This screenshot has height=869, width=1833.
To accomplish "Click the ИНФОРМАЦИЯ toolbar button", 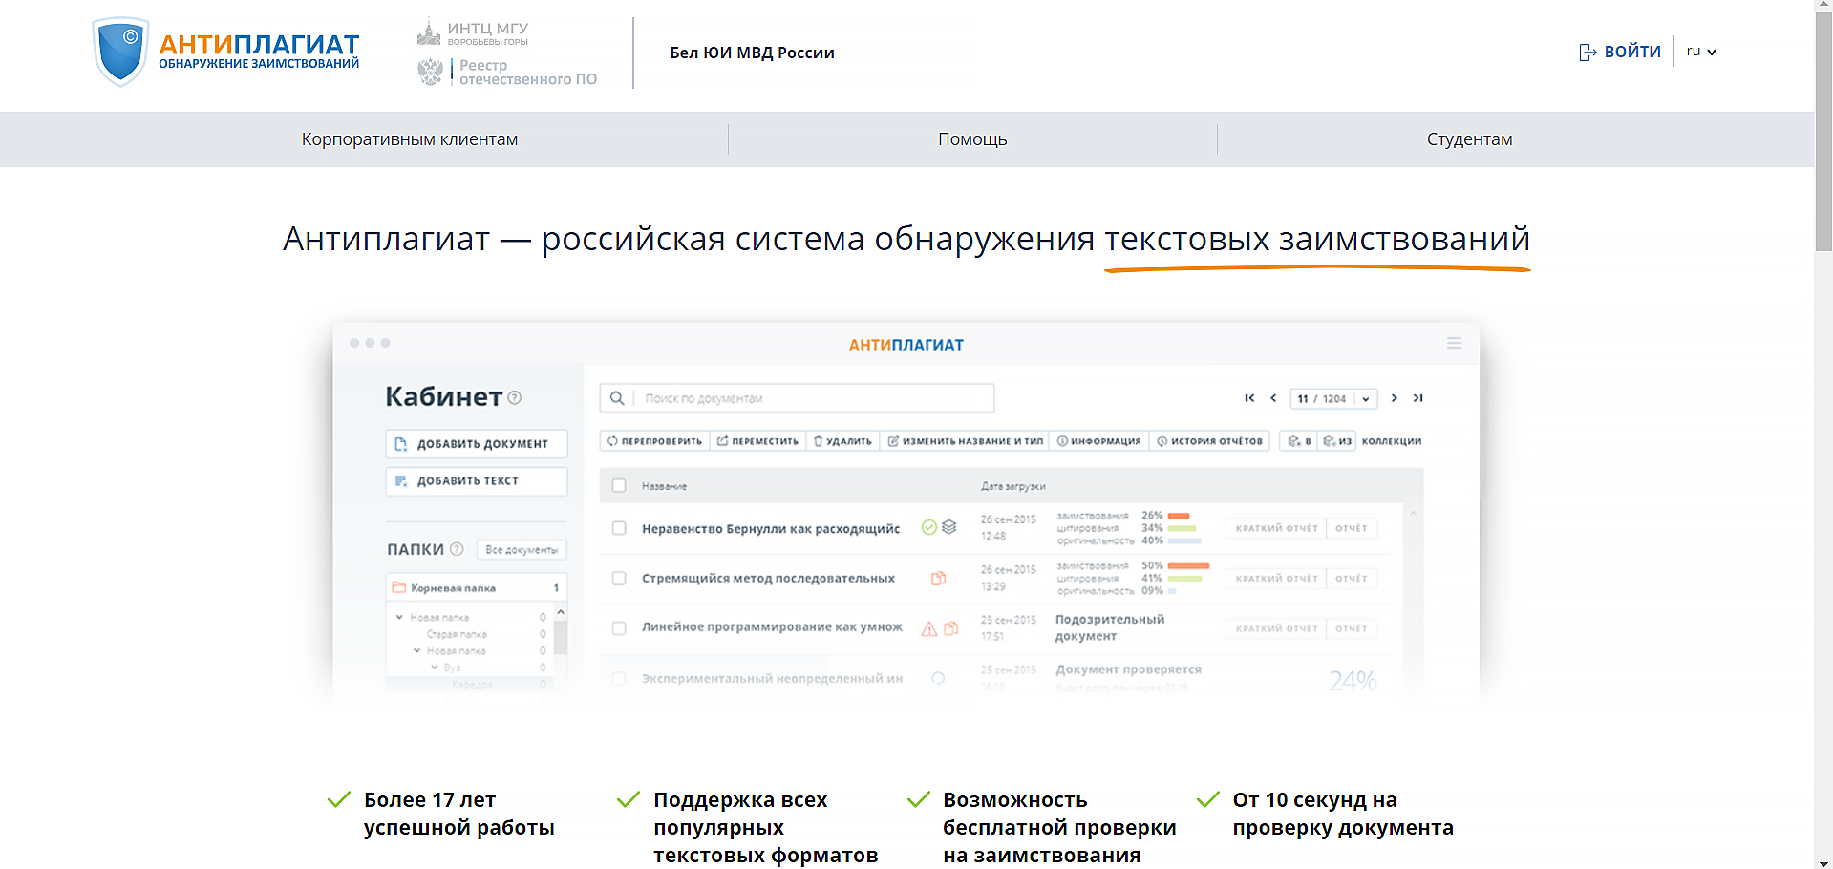I will click(x=1098, y=441).
